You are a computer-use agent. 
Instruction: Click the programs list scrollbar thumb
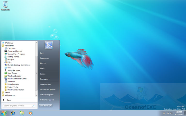(36, 73)
